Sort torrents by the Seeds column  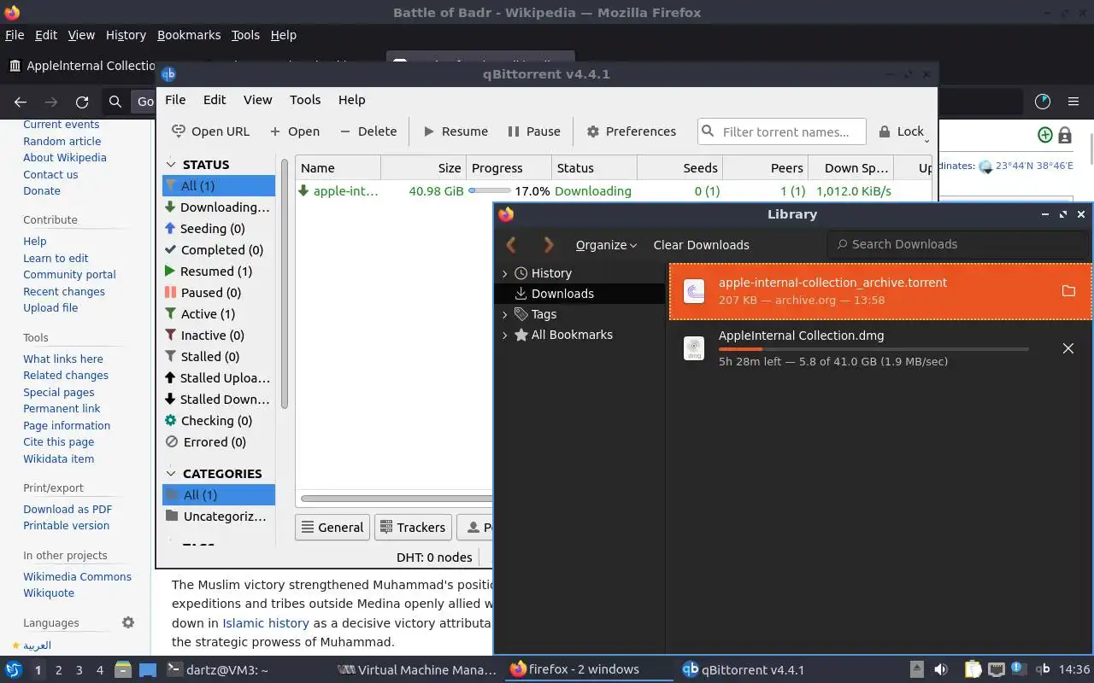tap(680, 168)
